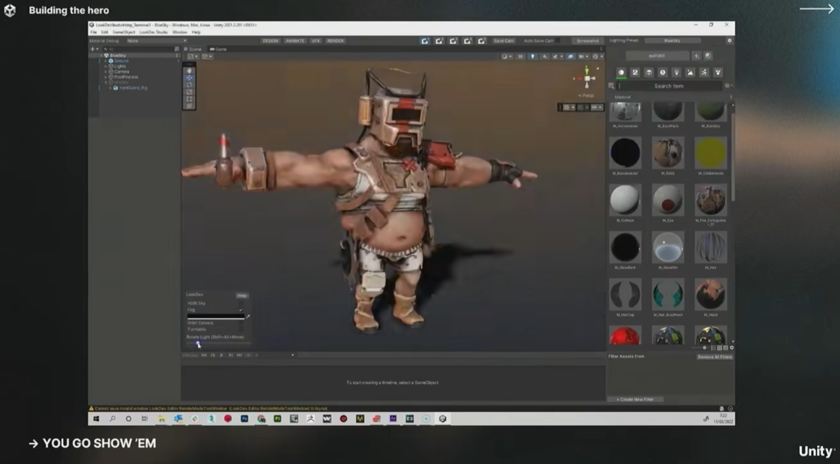840x464 pixels.
Task: Expand the YardGuard_Rig item
Action: point(110,88)
